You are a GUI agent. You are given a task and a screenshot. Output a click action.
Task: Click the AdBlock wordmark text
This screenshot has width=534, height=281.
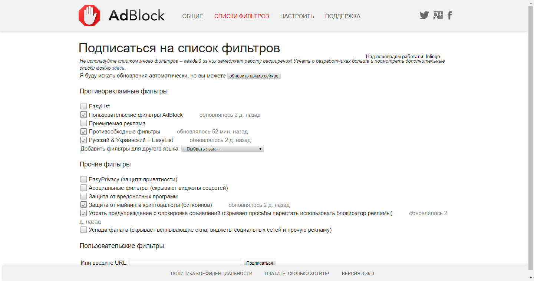pos(136,16)
